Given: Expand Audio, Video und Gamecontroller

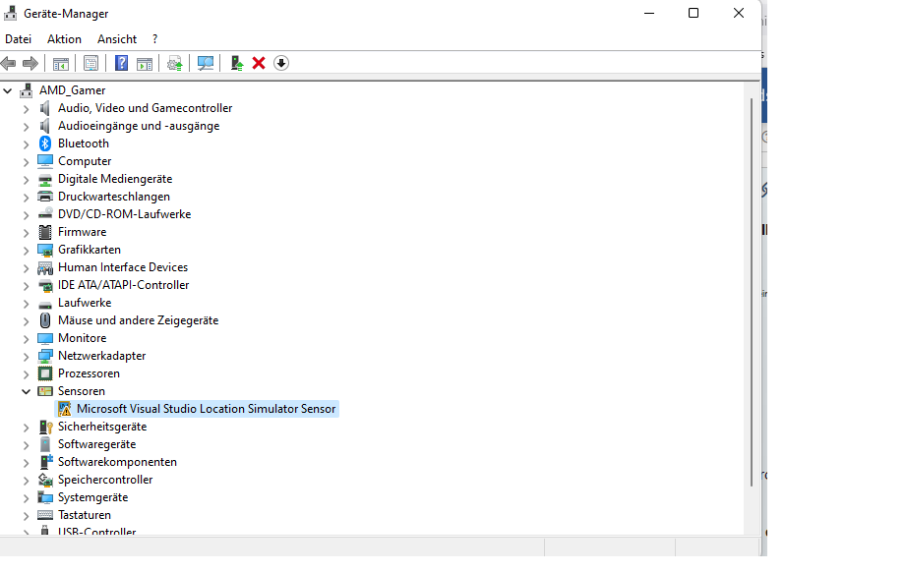Looking at the screenshot, I should coord(26,108).
